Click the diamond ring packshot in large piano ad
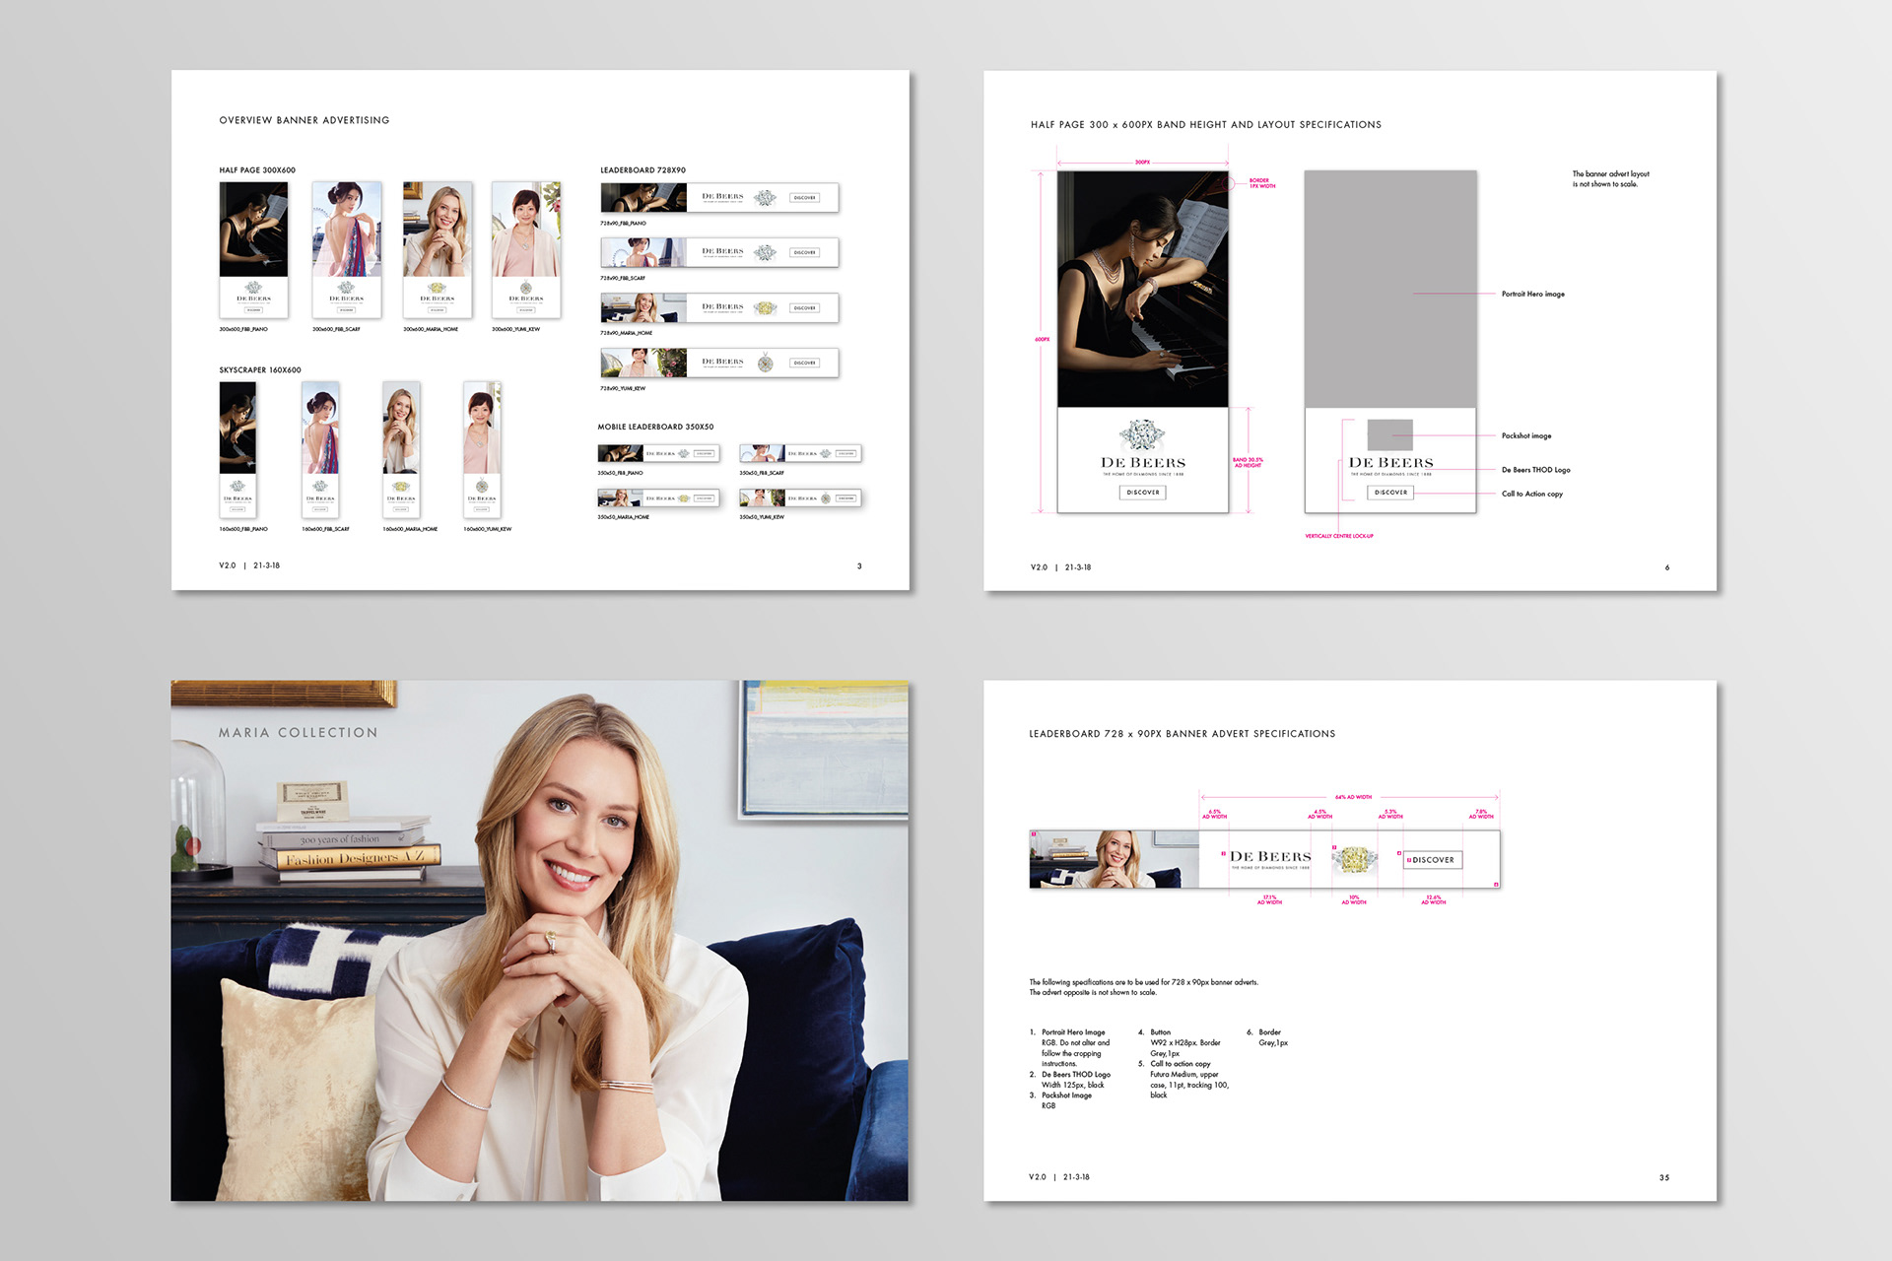 click(1142, 434)
